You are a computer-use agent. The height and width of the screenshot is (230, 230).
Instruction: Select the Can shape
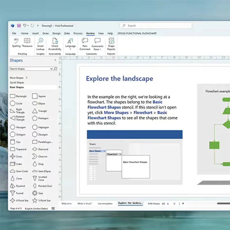pos(15,142)
